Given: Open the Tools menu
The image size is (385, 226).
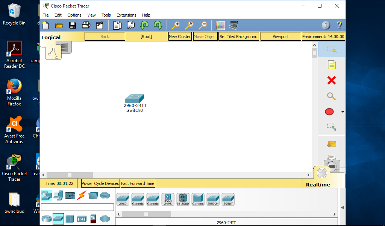Looking at the screenshot, I should pyautogui.click(x=106, y=15).
